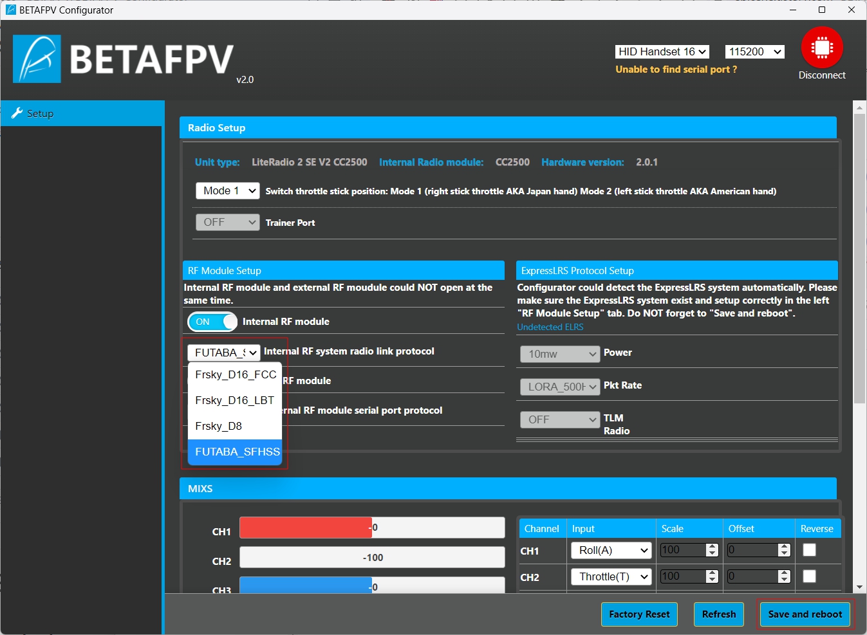This screenshot has height=635, width=867.
Task: Open the TLM Radio OFF dropdown
Action: [x=560, y=419]
